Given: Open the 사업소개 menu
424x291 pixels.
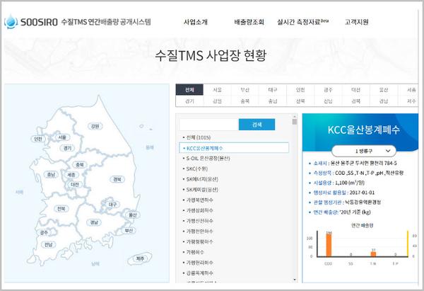Looking at the screenshot, I should (x=196, y=22).
